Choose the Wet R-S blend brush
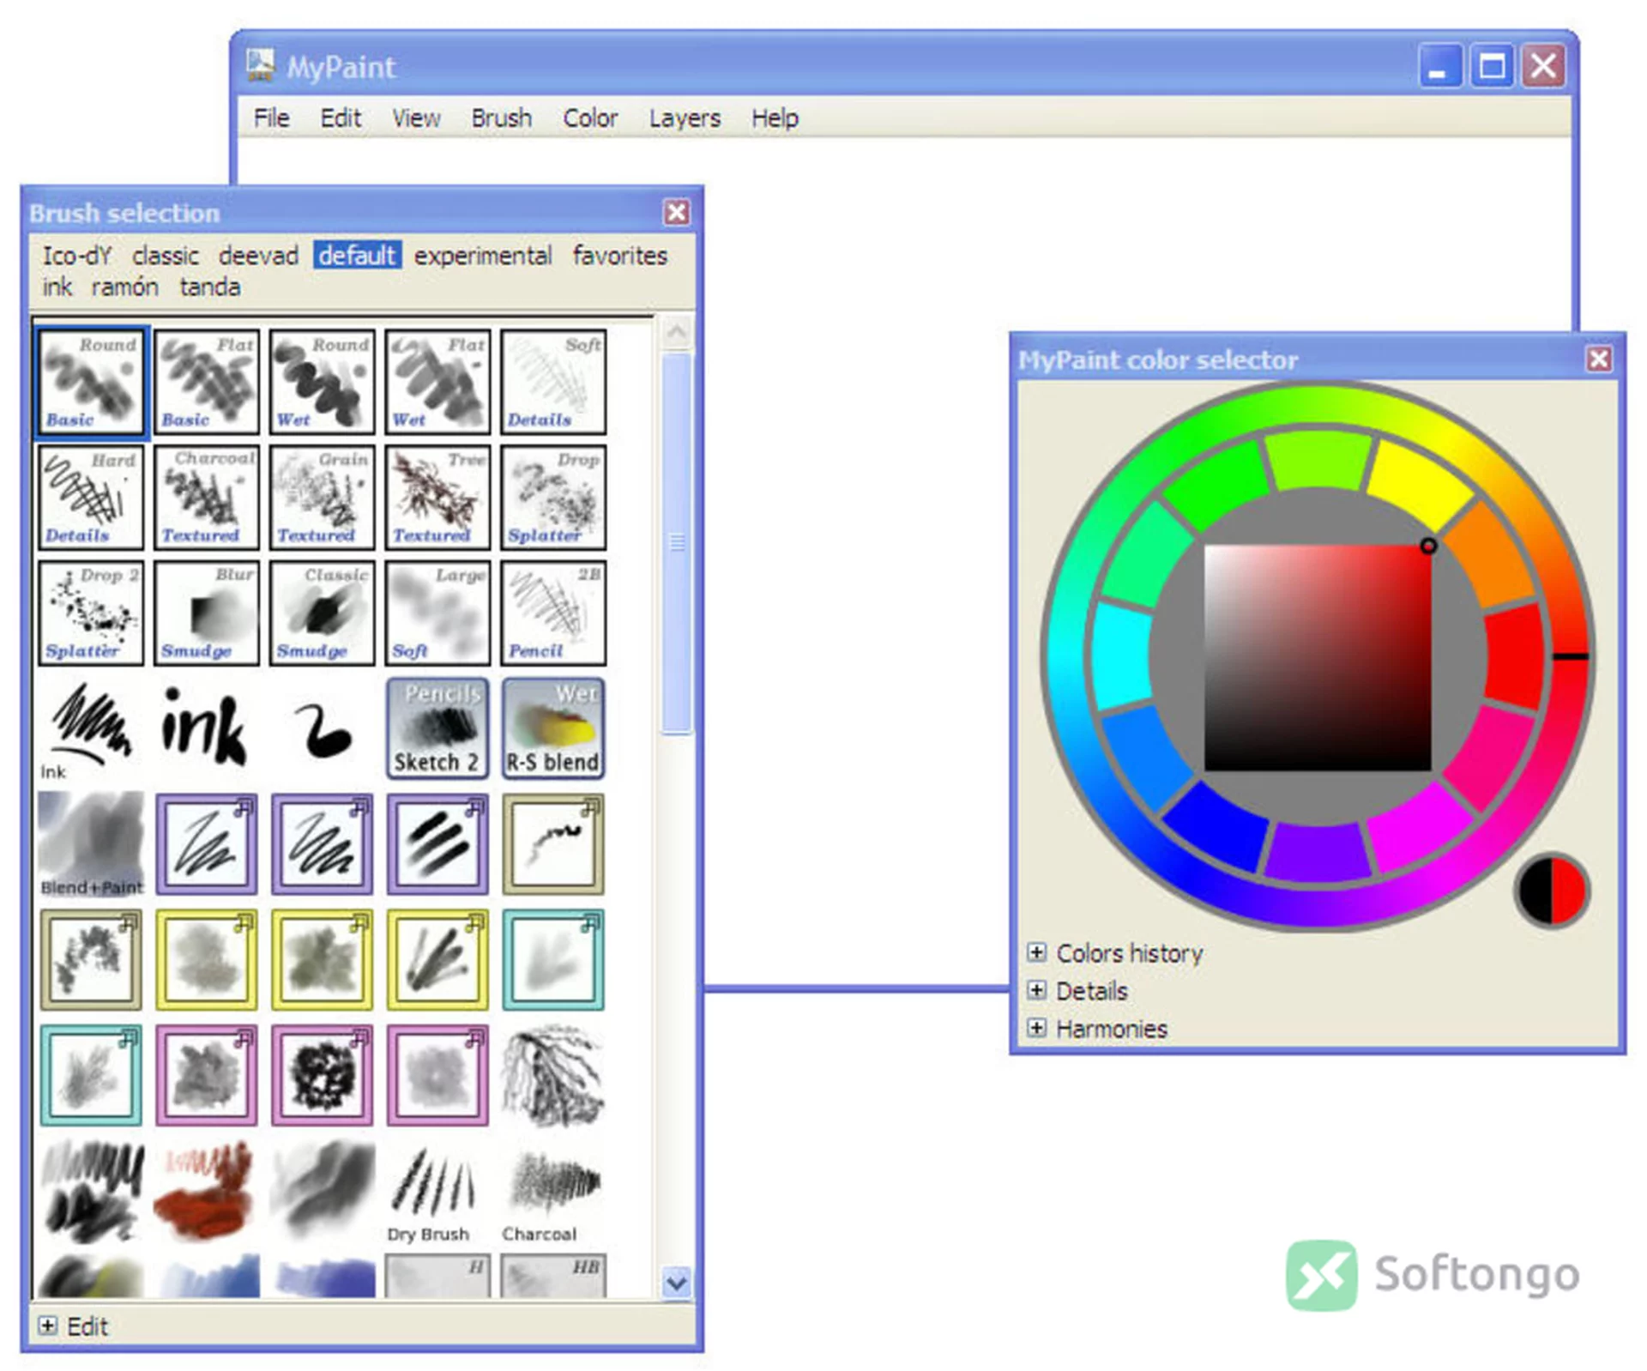1647x1371 pixels. coord(553,728)
